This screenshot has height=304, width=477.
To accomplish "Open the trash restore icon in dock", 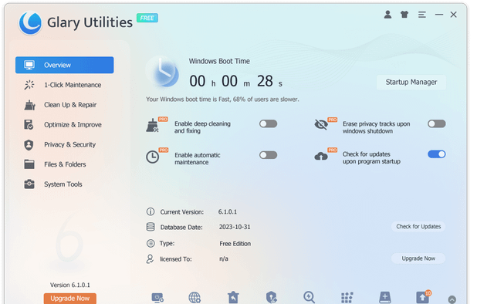I will (x=233, y=297).
